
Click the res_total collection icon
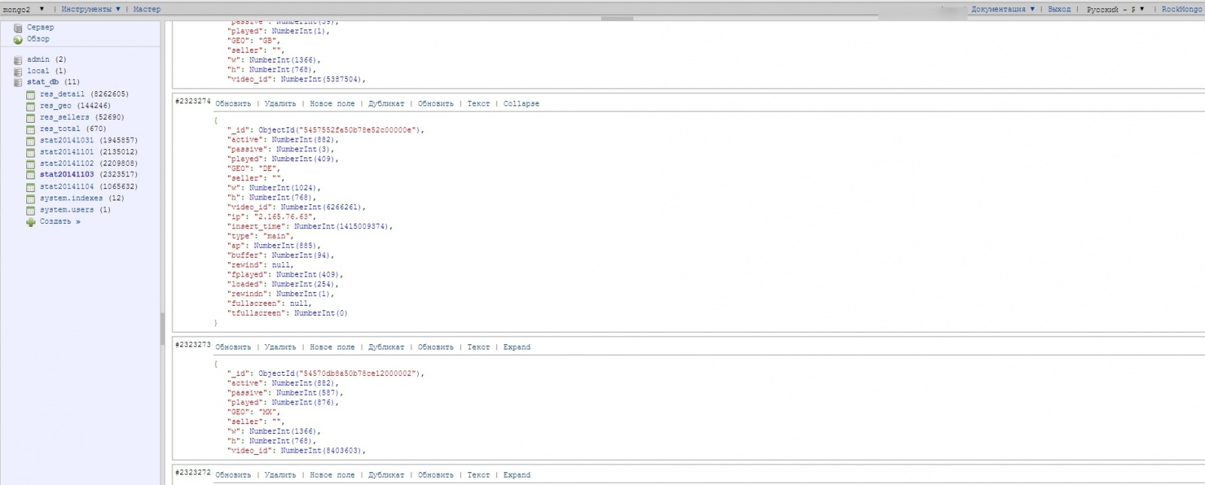(31, 129)
